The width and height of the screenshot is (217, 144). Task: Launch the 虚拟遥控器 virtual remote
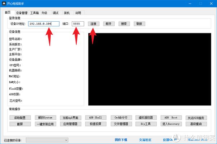(146, 118)
